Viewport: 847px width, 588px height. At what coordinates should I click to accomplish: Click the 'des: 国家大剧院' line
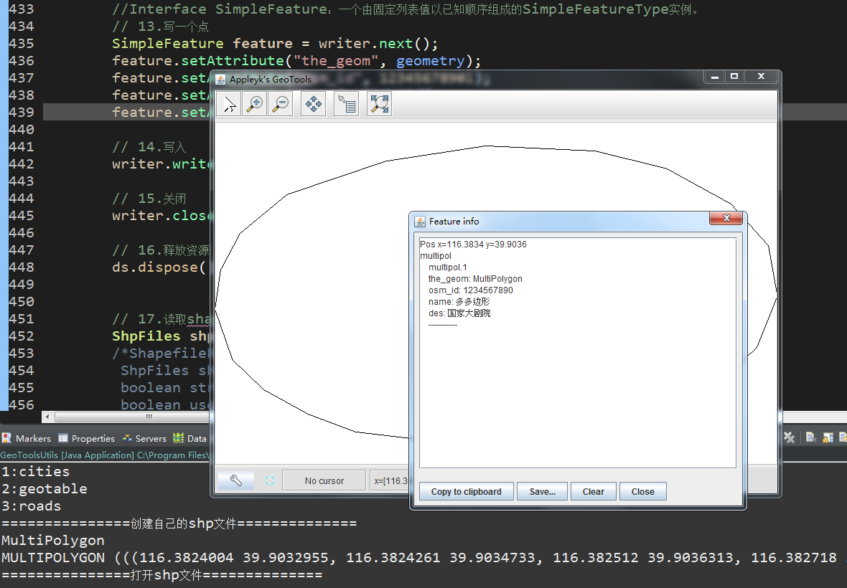(459, 313)
